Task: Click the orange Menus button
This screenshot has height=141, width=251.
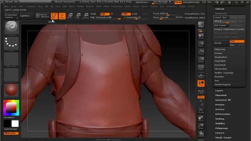Action: pyautogui.click(x=178, y=2)
